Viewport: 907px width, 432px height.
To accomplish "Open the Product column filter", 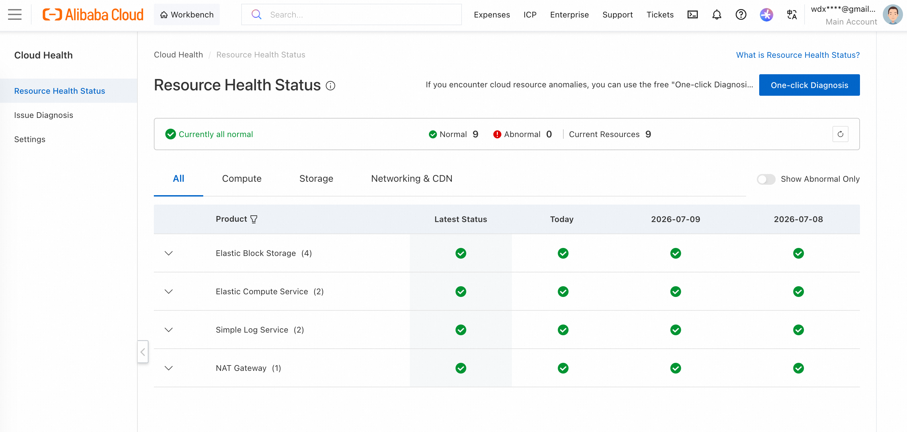I will (254, 219).
